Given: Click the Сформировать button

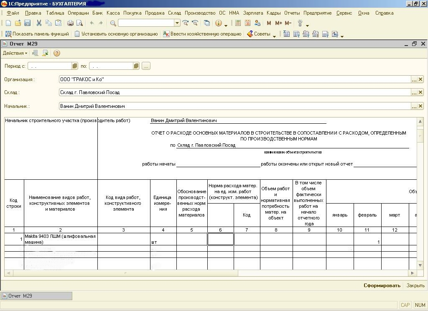Looking at the screenshot, I should pyautogui.click(x=382, y=286).
